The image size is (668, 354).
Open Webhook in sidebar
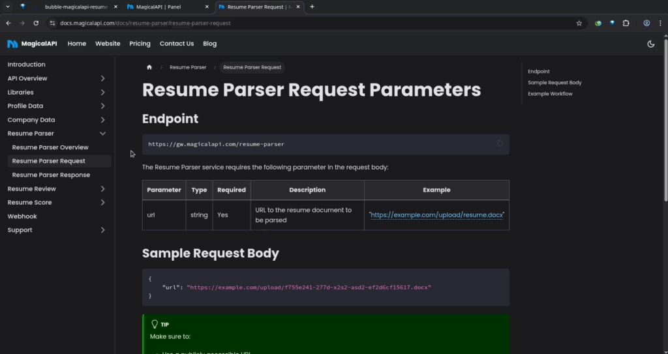click(x=22, y=216)
